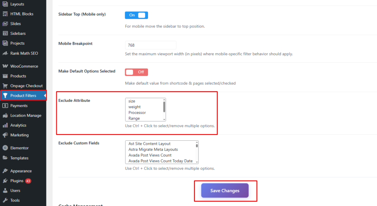Click the Analytics bar chart icon
377x206 pixels.
click(x=5, y=125)
